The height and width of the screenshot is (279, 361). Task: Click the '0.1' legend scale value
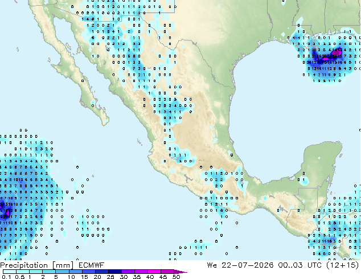click(x=6, y=277)
